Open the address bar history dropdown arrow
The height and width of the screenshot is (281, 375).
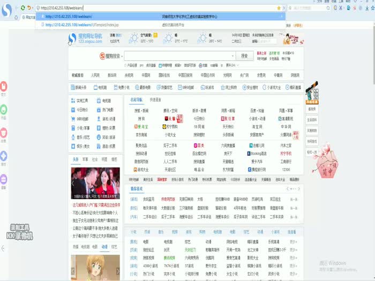click(x=284, y=8)
